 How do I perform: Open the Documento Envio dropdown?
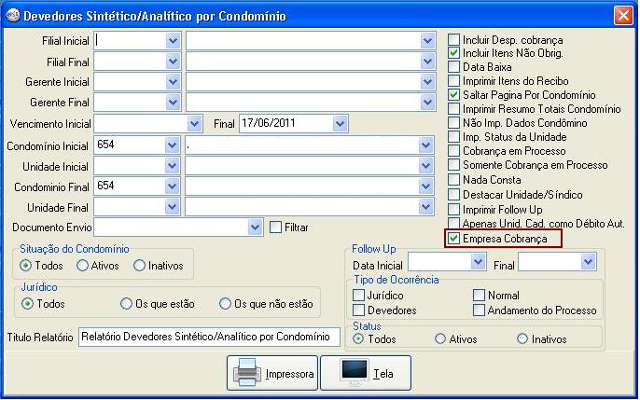[256, 227]
